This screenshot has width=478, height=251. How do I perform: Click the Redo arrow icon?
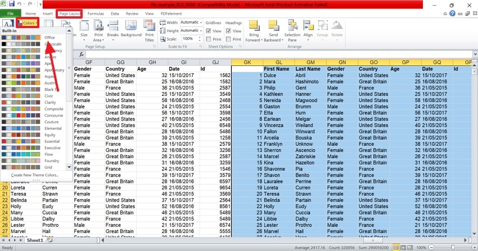pyautogui.click(x=30, y=5)
